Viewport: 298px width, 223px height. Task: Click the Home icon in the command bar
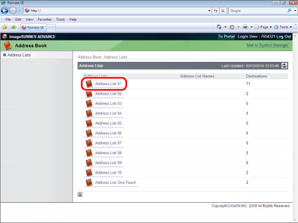219,27
